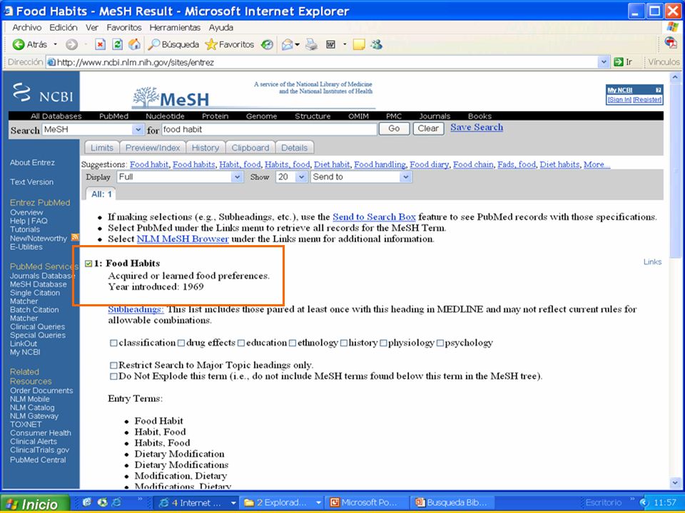
Task: Open the Busqueda Bib... taskbar item
Action: [x=452, y=502]
